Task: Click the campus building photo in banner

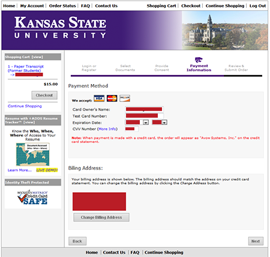Action: pyautogui.click(x=225, y=30)
